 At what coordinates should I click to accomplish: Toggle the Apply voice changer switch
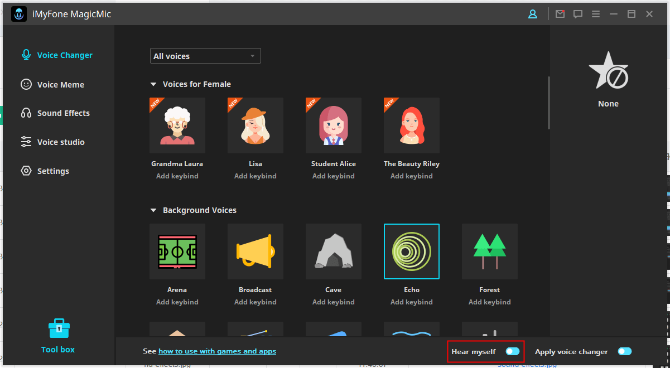coord(625,351)
